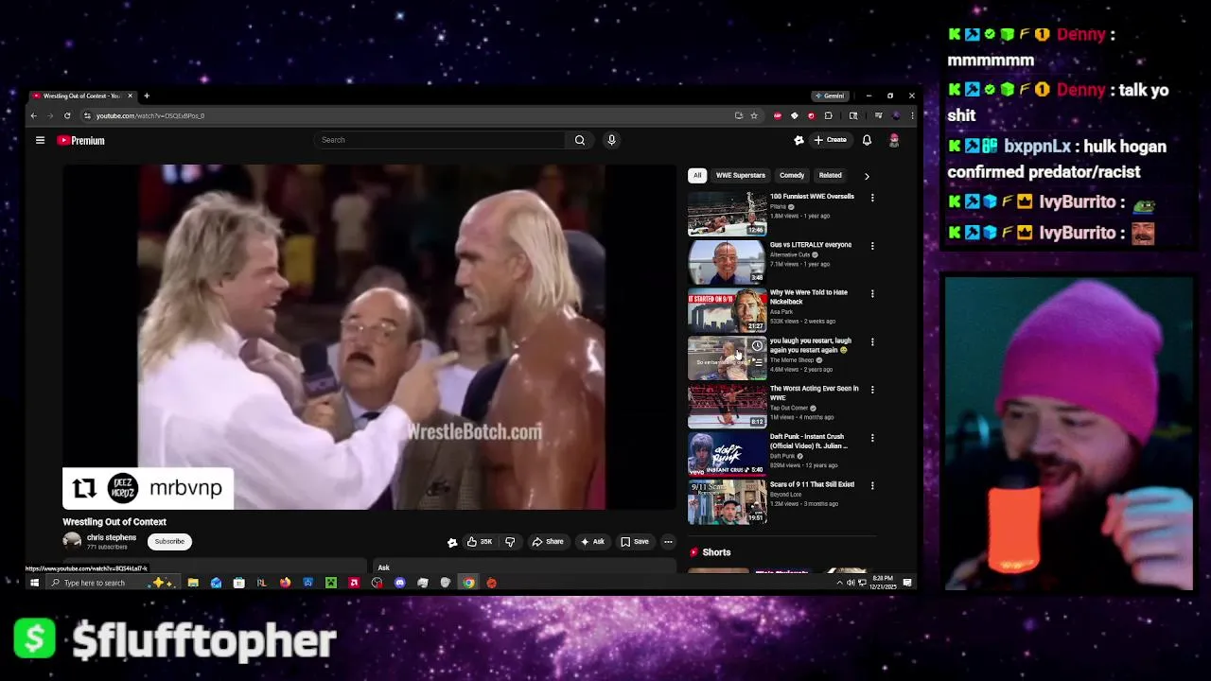Open Discord from the taskbar

[x=399, y=583]
